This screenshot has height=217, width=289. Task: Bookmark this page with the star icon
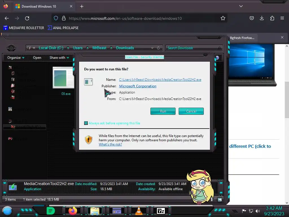click(223, 18)
